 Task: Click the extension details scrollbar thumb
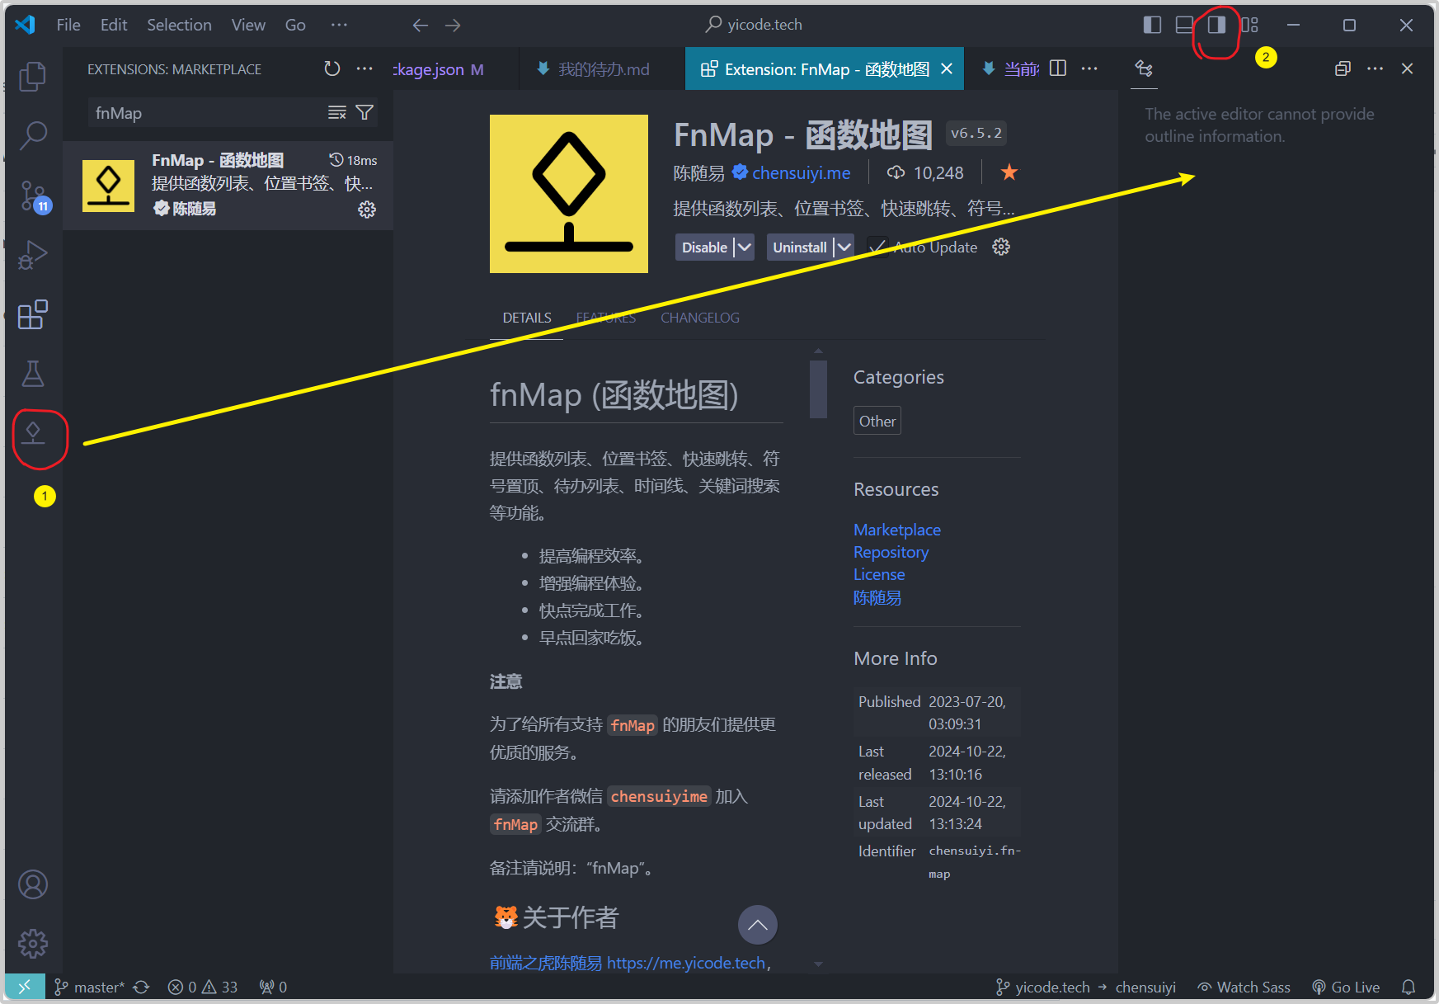pos(818,389)
